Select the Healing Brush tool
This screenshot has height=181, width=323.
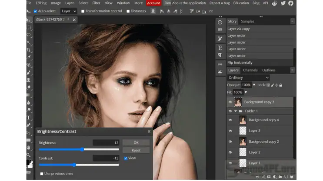29,65
